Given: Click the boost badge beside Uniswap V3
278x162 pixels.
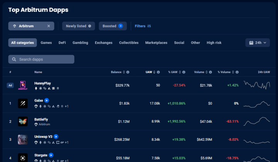Looking at the screenshot, I should click(x=56, y=136).
